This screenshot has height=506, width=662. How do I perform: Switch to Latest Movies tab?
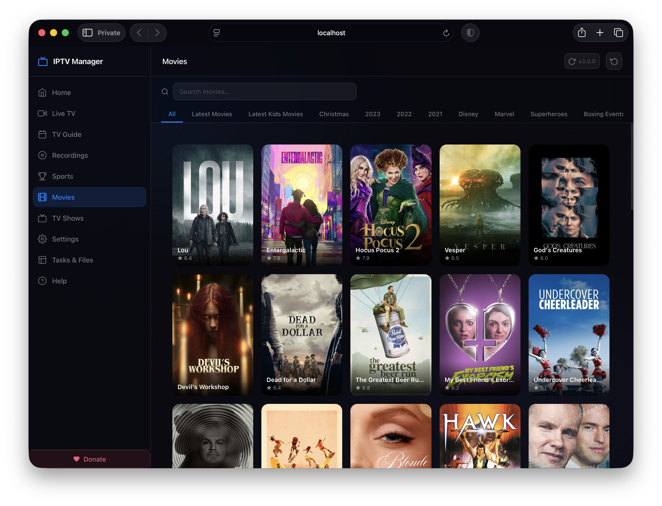pos(212,114)
